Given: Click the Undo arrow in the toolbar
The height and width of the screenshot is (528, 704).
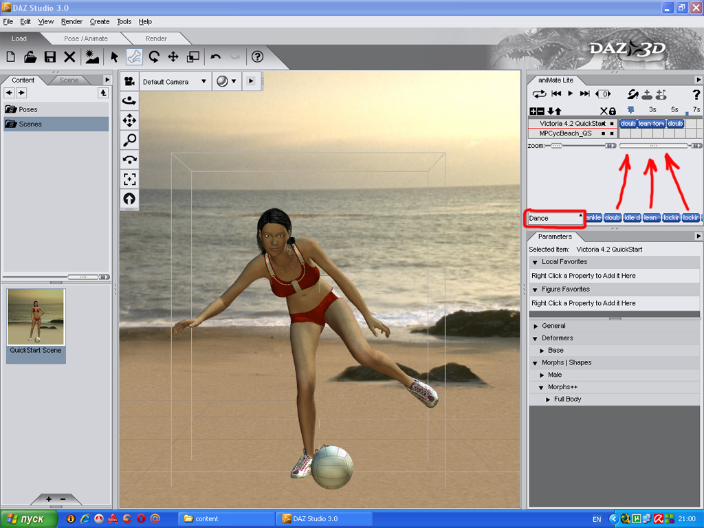Looking at the screenshot, I should point(216,57).
